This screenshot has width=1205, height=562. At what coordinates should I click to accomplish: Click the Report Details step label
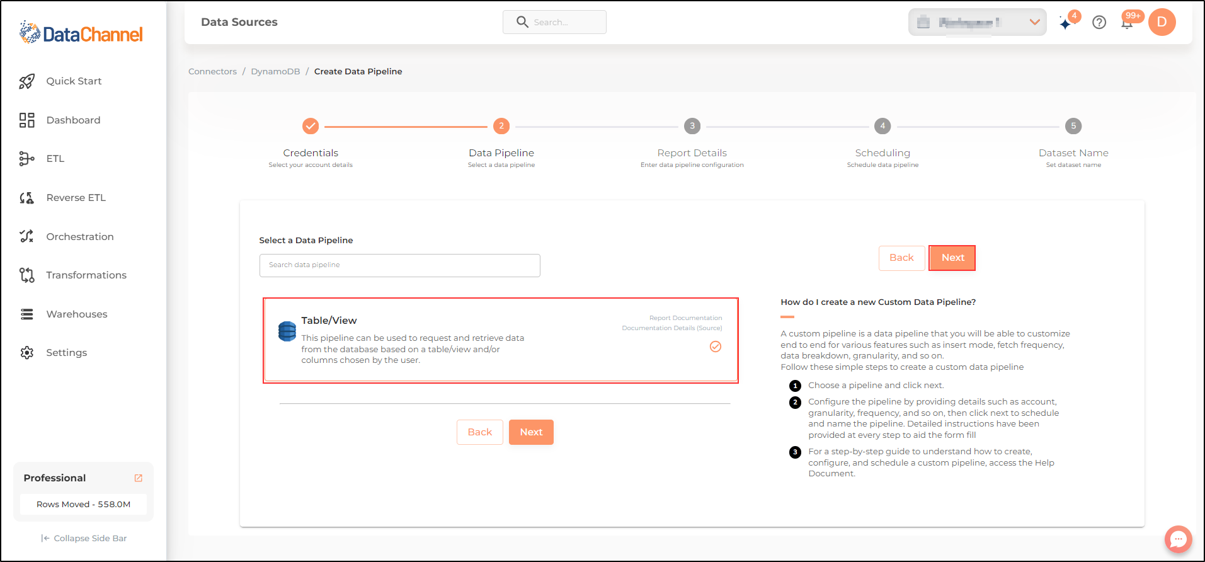tap(692, 153)
